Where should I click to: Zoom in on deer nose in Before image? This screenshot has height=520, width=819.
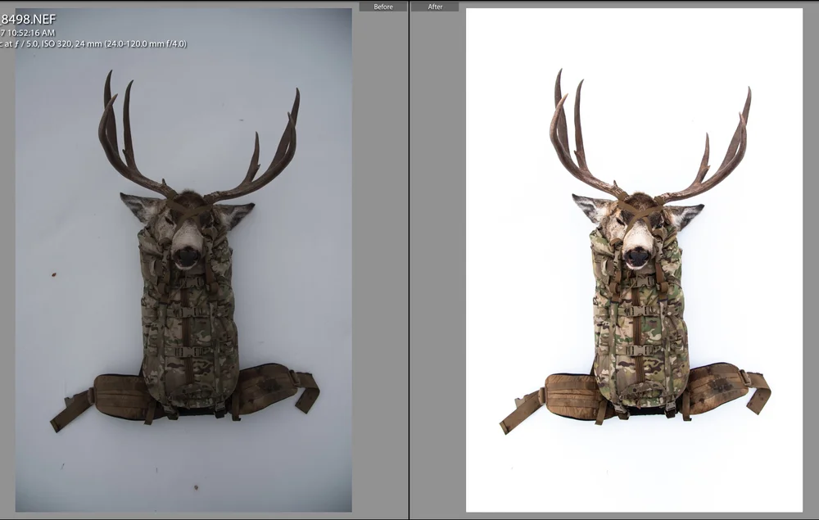click(186, 257)
